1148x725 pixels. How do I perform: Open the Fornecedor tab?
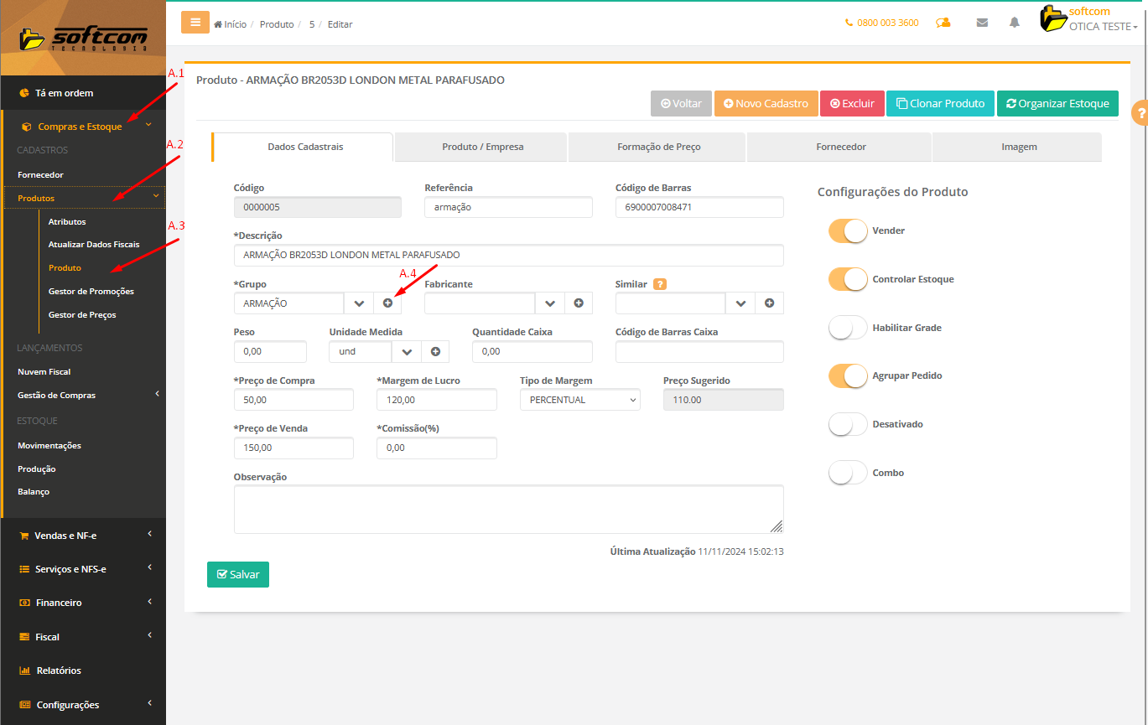click(x=840, y=147)
